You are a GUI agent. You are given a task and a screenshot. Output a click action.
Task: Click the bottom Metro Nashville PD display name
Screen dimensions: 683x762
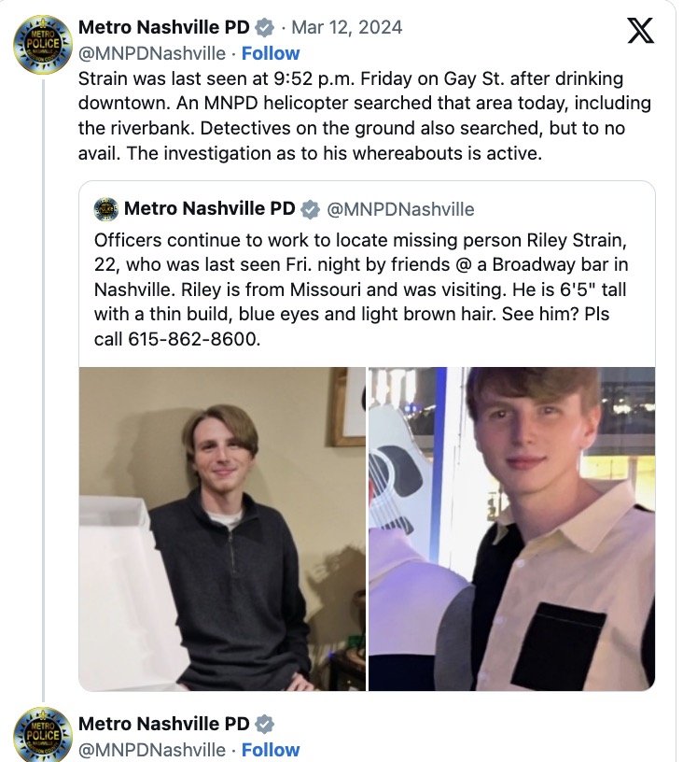(164, 724)
